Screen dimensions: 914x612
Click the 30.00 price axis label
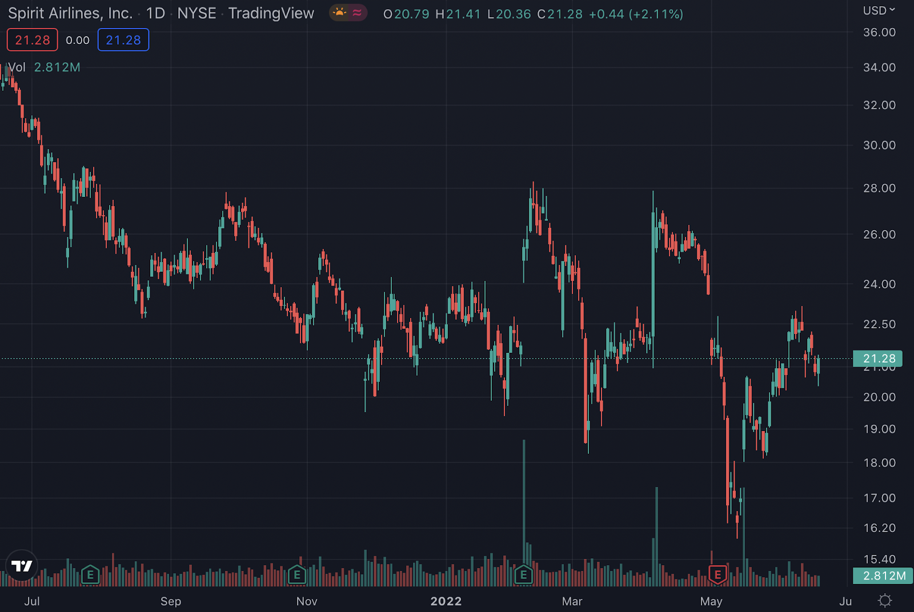pos(879,145)
